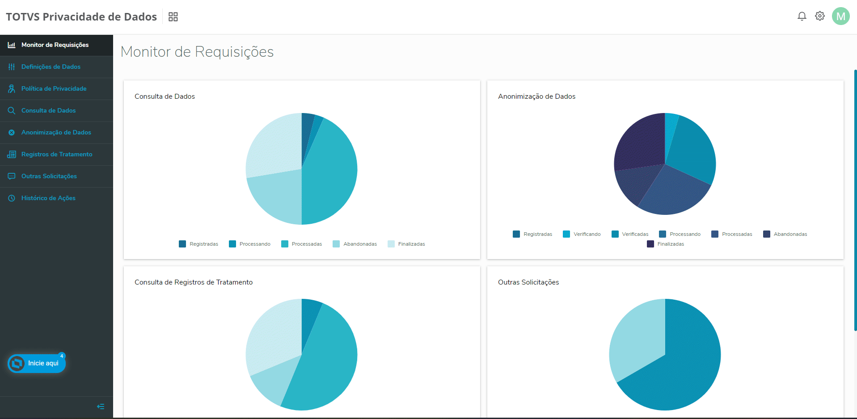Click the Definições de Dados sliders icon
Viewport: 857px width, 419px height.
[12, 67]
